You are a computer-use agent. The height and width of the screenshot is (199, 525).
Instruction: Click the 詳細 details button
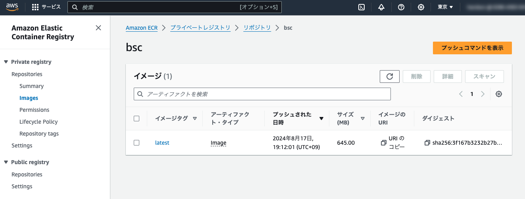448,77
